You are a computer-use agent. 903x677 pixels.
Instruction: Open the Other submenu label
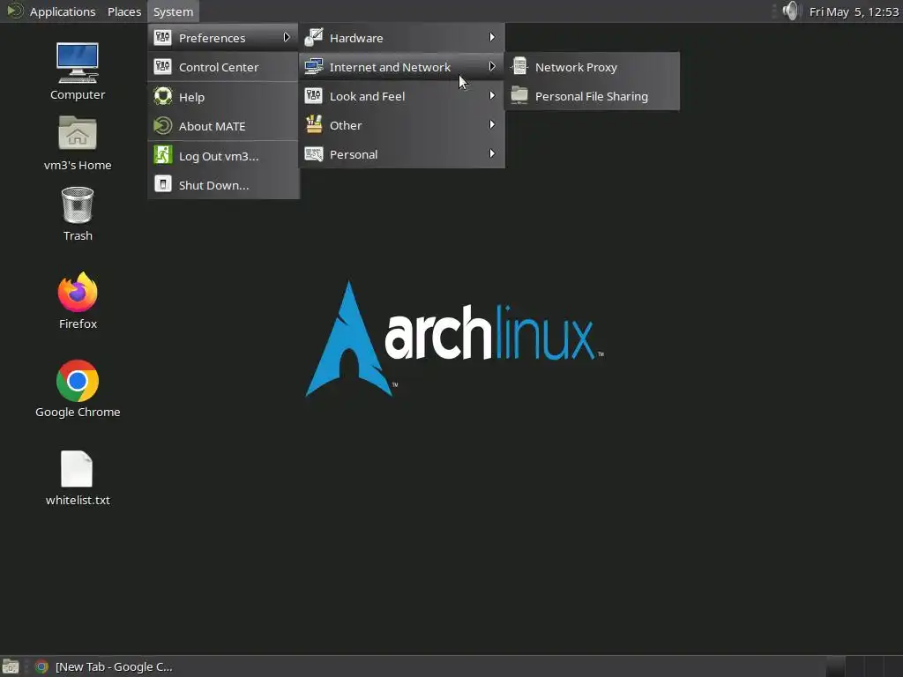346,125
